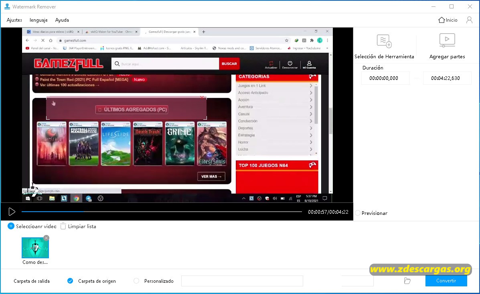Open the Lifeslide game cover
Viewport: 480px width, 294px height.
pyautogui.click(x=116, y=143)
